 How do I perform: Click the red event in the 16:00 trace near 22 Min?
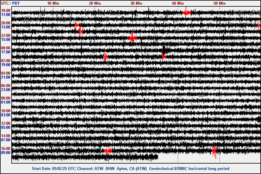tap(108, 151)
